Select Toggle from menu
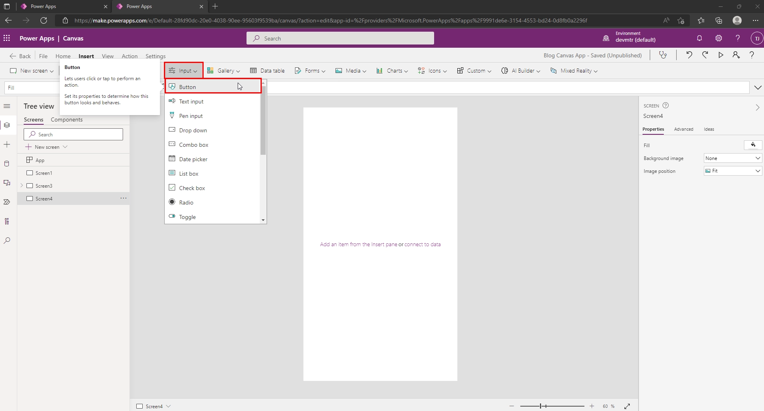 [212, 217]
